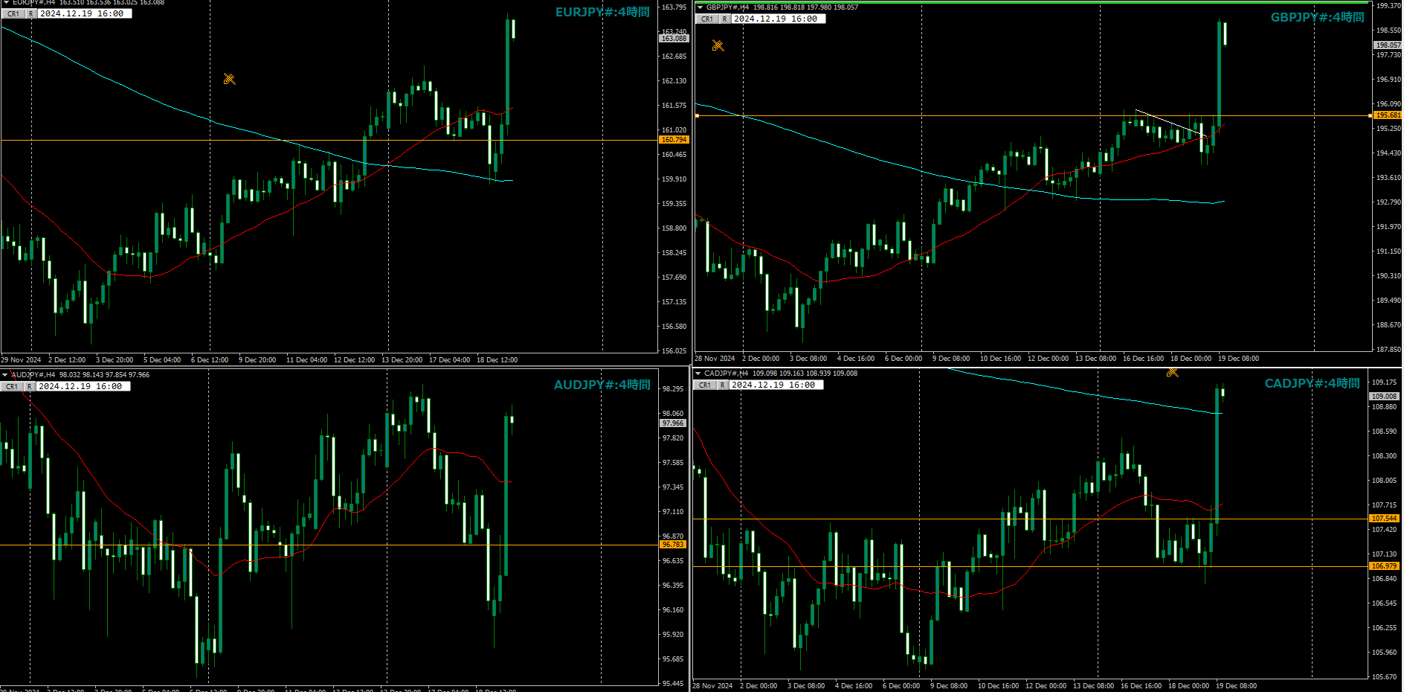Click the pencil tool icon on CADJPY chart
The height and width of the screenshot is (692, 1404).
[x=1172, y=372]
